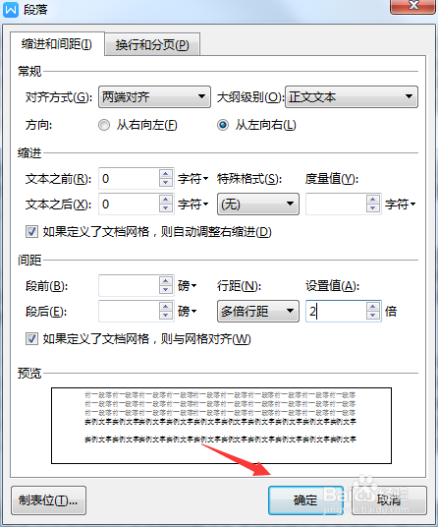
Task: Decrease 文本之前 value with down arrow
Action: [x=165, y=183]
